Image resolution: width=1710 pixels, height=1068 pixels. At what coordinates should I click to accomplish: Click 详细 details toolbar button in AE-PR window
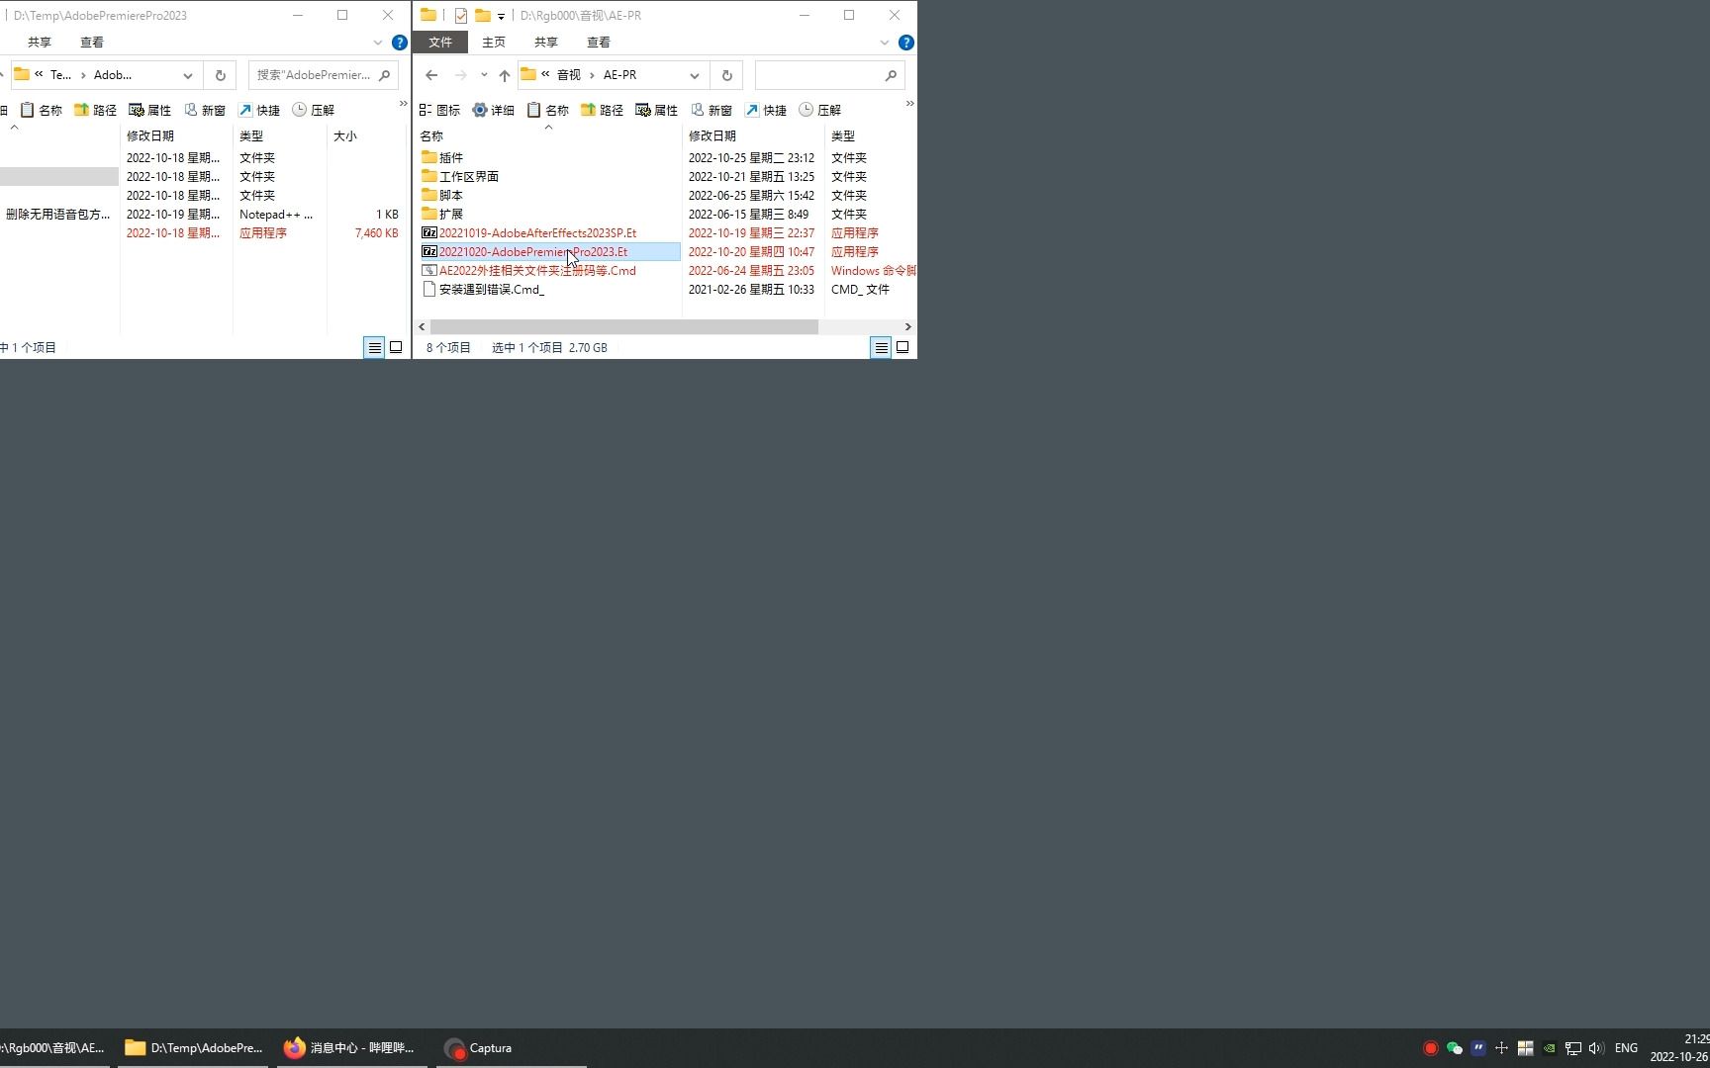[493, 110]
